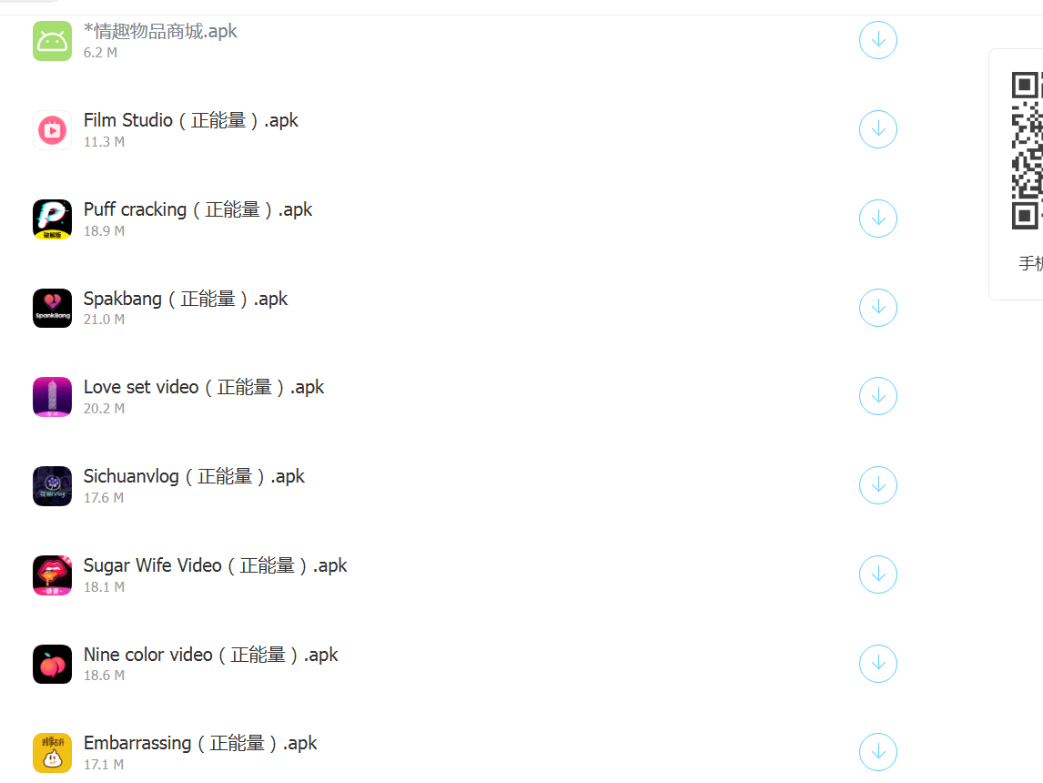The image size is (1043, 783).
Task: Download the Love set video apk
Action: (x=878, y=396)
